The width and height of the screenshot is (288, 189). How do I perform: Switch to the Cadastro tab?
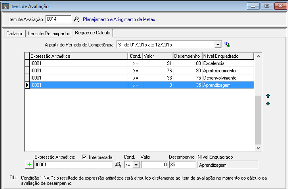pos(15,33)
